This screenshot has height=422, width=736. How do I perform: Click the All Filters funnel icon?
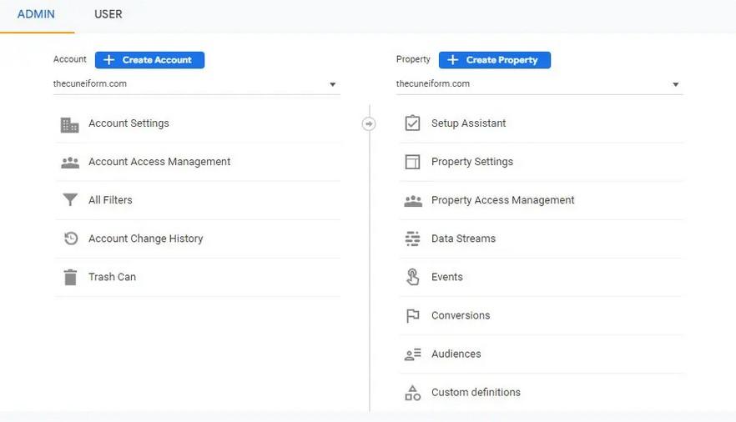(70, 200)
